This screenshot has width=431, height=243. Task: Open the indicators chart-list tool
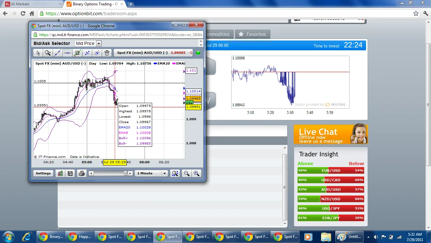(77, 53)
